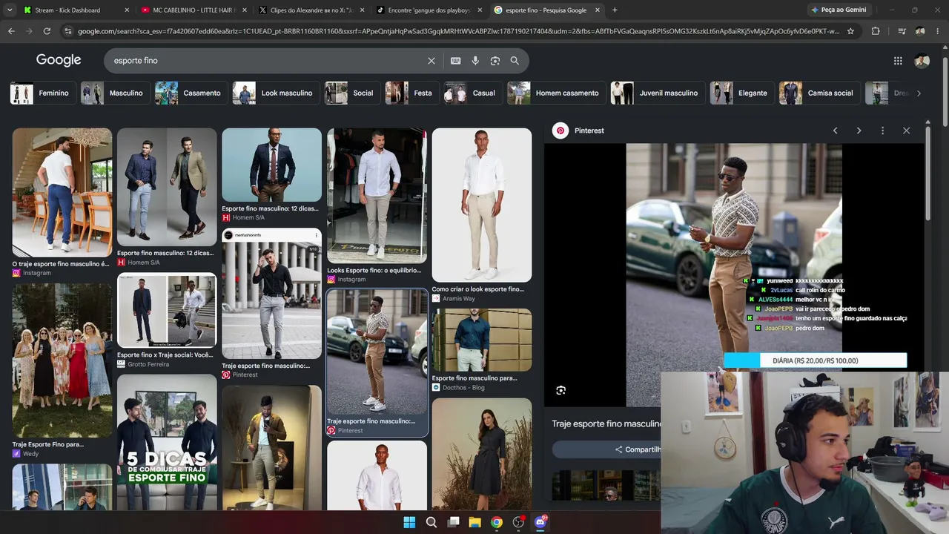The width and height of the screenshot is (949, 534).
Task: Open Discord from the taskbar
Action: (540, 522)
